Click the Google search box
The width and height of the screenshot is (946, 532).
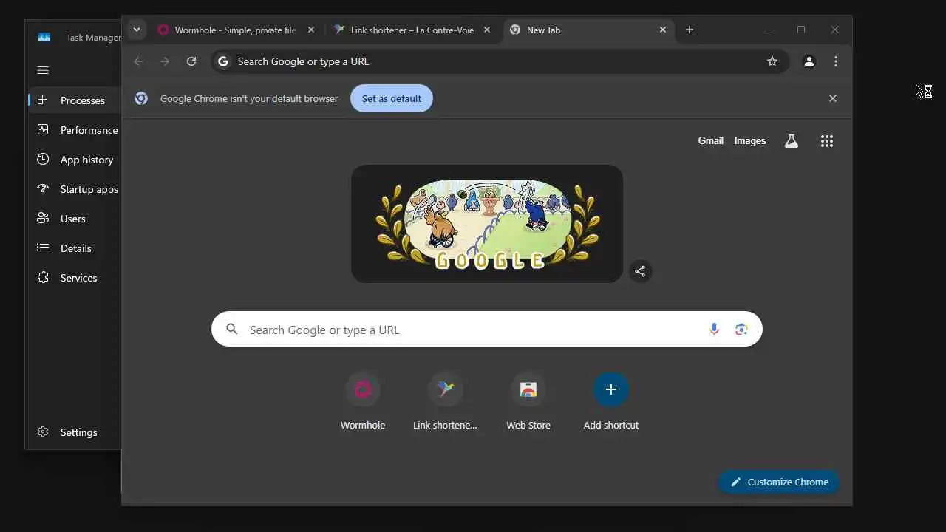point(487,330)
